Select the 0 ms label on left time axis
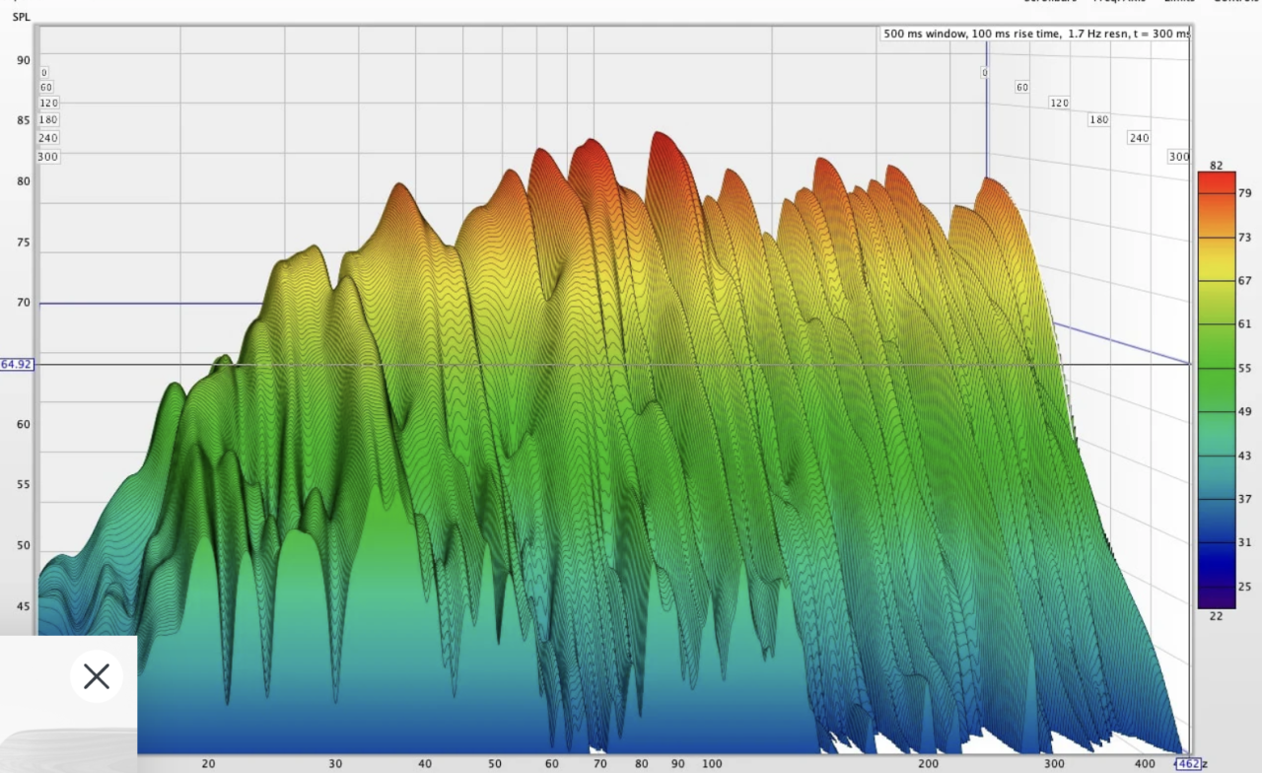 pos(43,72)
